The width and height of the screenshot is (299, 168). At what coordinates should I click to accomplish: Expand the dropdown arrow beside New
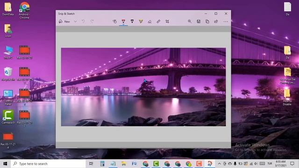76,21
